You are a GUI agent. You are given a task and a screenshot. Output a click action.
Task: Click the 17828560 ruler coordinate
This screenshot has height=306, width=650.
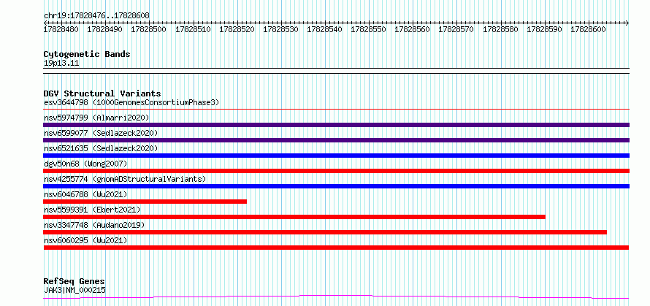tap(413, 29)
